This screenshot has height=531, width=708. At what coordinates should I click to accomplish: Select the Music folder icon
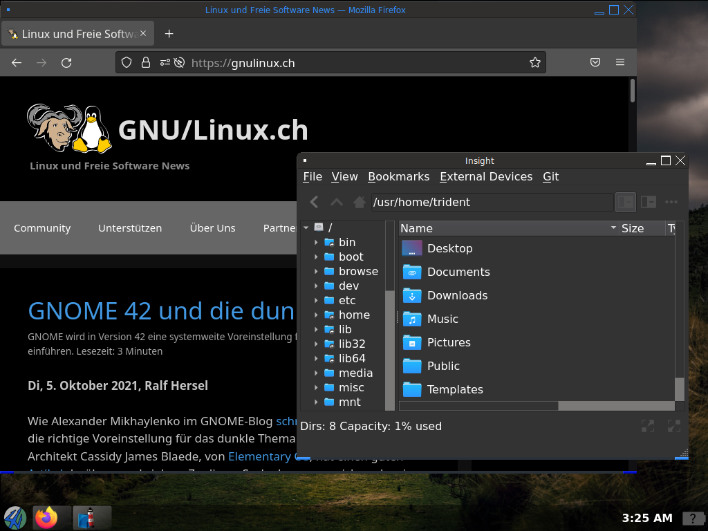(412, 319)
